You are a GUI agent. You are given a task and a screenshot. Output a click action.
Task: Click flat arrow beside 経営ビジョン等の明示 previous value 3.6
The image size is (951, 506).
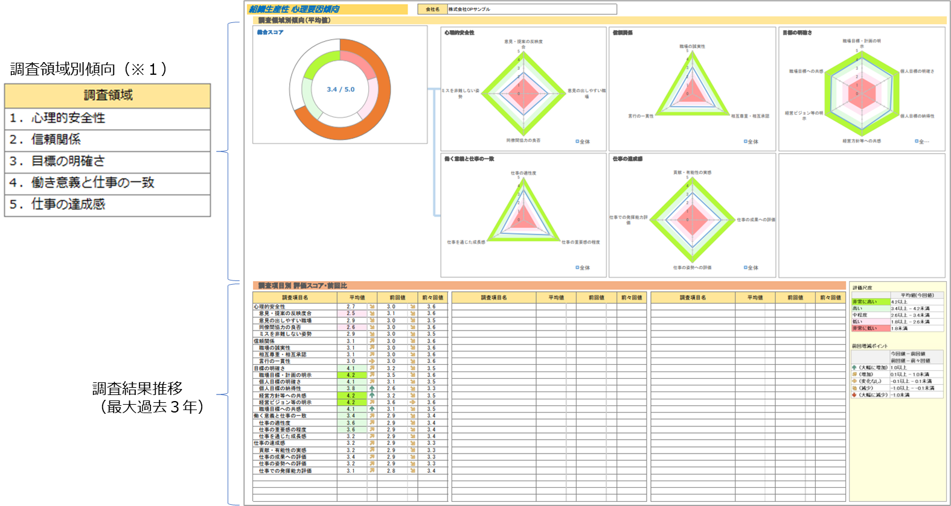(413, 402)
